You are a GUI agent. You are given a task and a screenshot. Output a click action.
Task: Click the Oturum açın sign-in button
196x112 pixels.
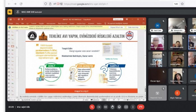[118, 19]
